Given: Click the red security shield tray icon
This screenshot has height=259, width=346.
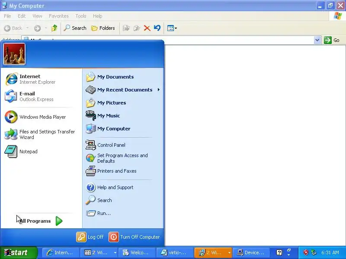Looking at the screenshot, I should (x=306, y=253).
